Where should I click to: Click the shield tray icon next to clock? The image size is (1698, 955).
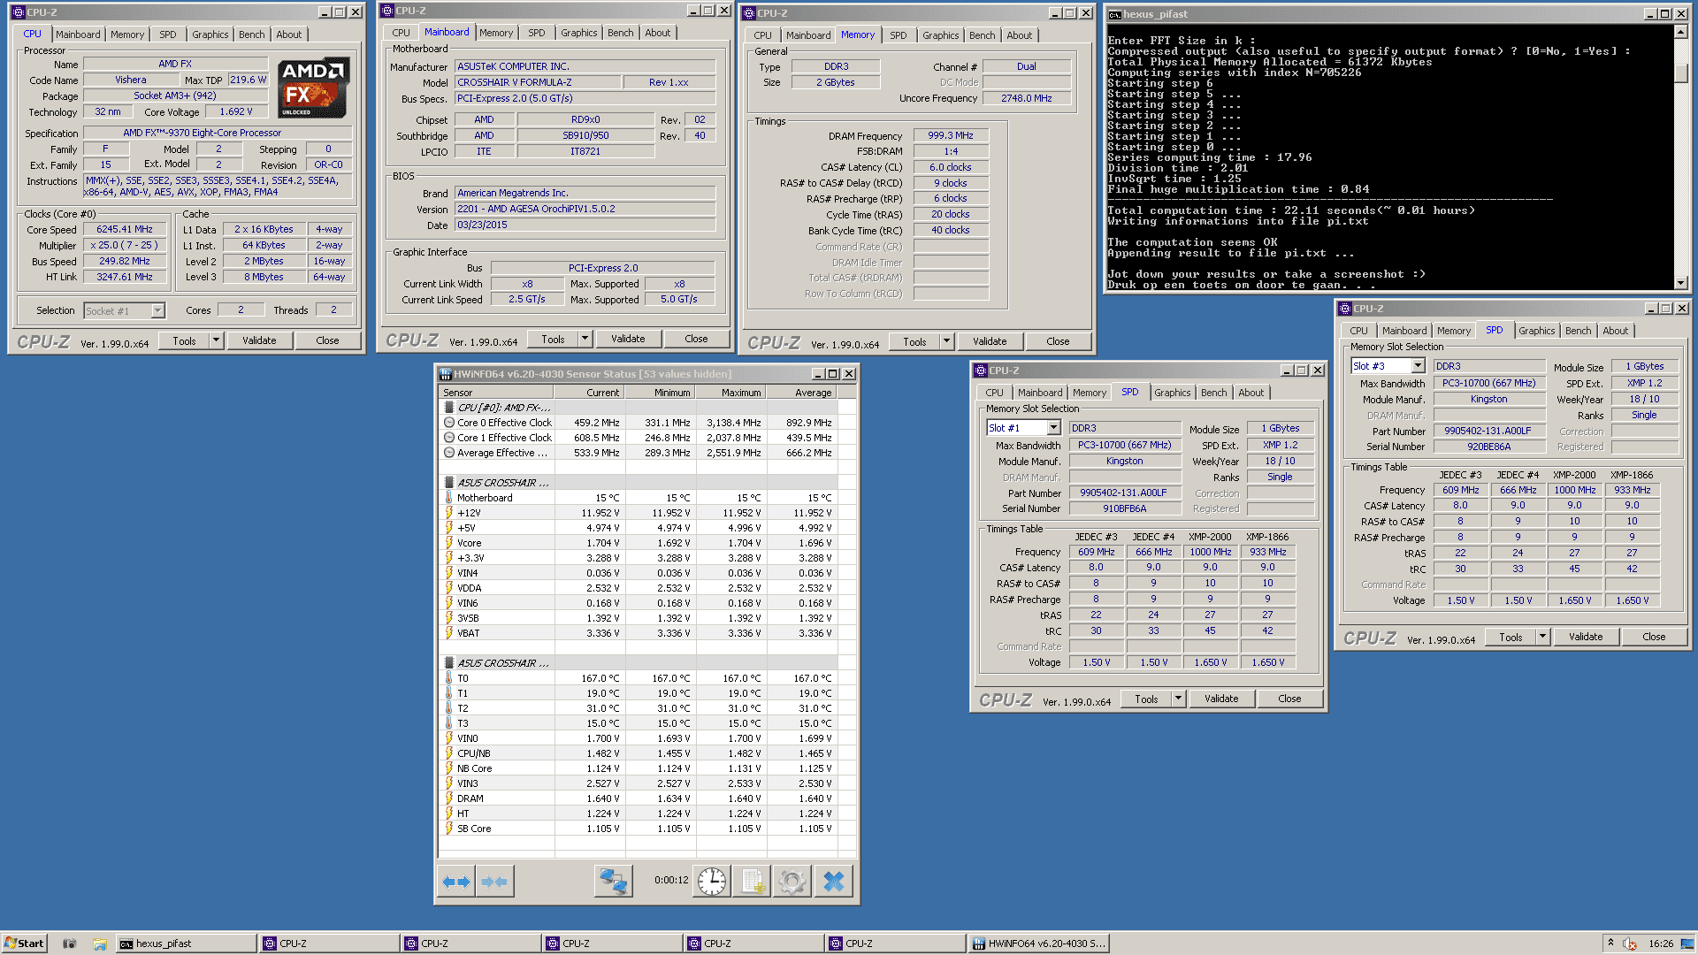(x=1630, y=944)
